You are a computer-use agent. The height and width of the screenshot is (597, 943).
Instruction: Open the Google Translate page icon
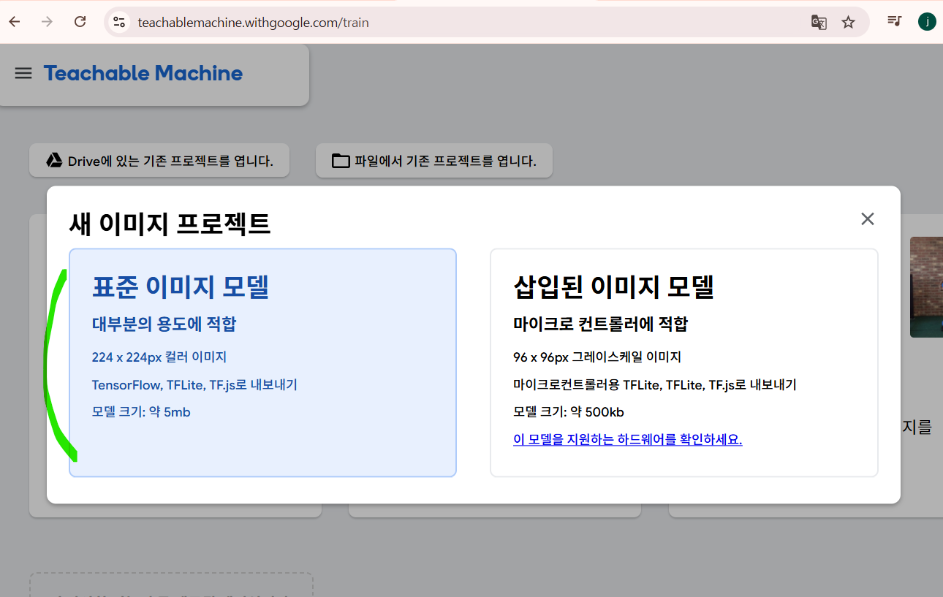point(819,22)
